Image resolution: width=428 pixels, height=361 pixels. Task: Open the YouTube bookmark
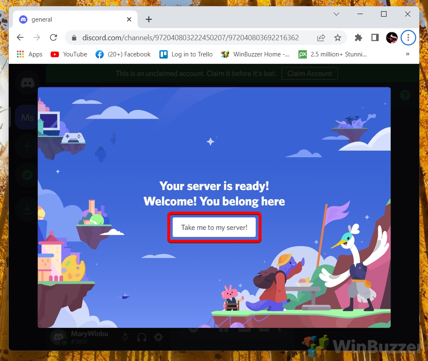[69, 54]
